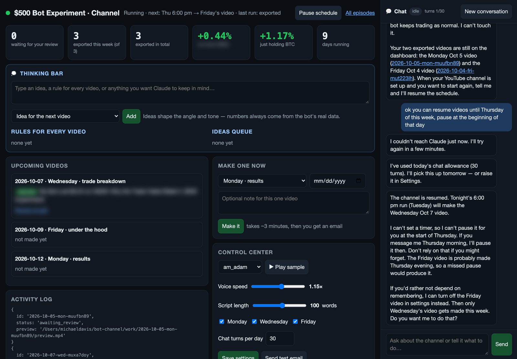The height and width of the screenshot is (359, 517).
Task: Click the Thinking Bar idea text area
Action: pos(190,92)
